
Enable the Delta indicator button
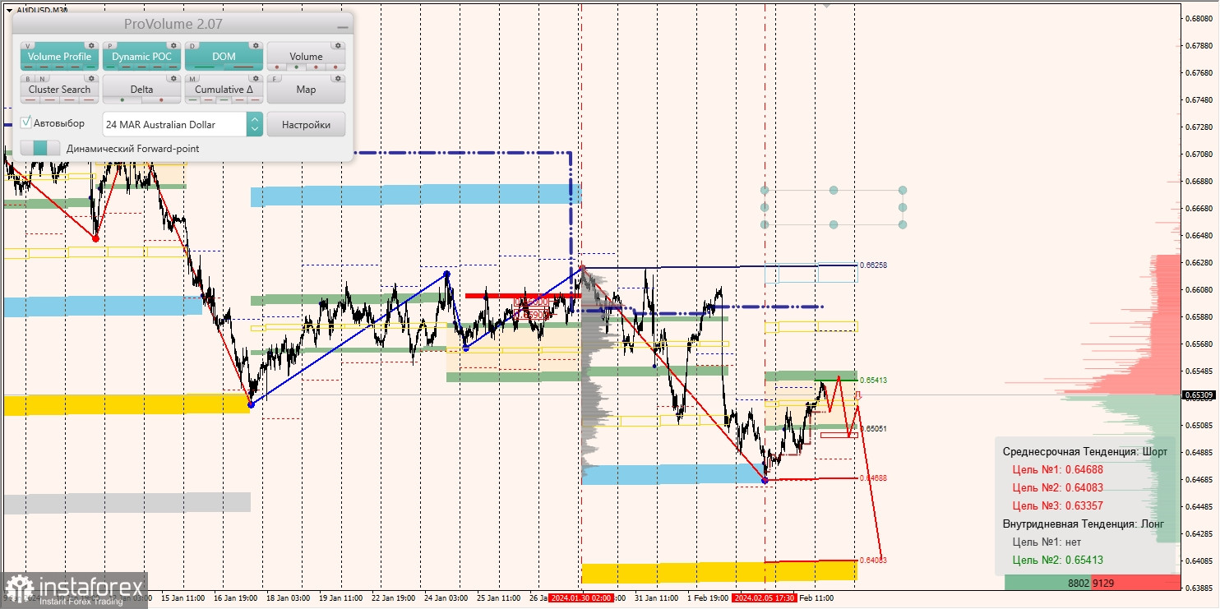click(x=141, y=89)
